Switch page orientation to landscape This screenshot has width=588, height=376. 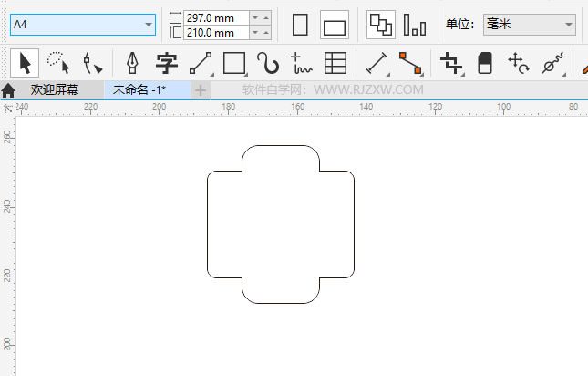tap(335, 26)
